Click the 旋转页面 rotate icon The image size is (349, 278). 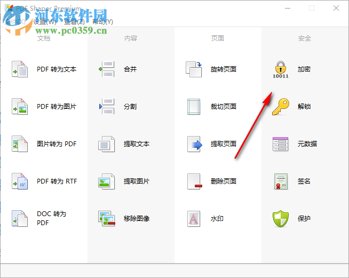[x=194, y=69]
